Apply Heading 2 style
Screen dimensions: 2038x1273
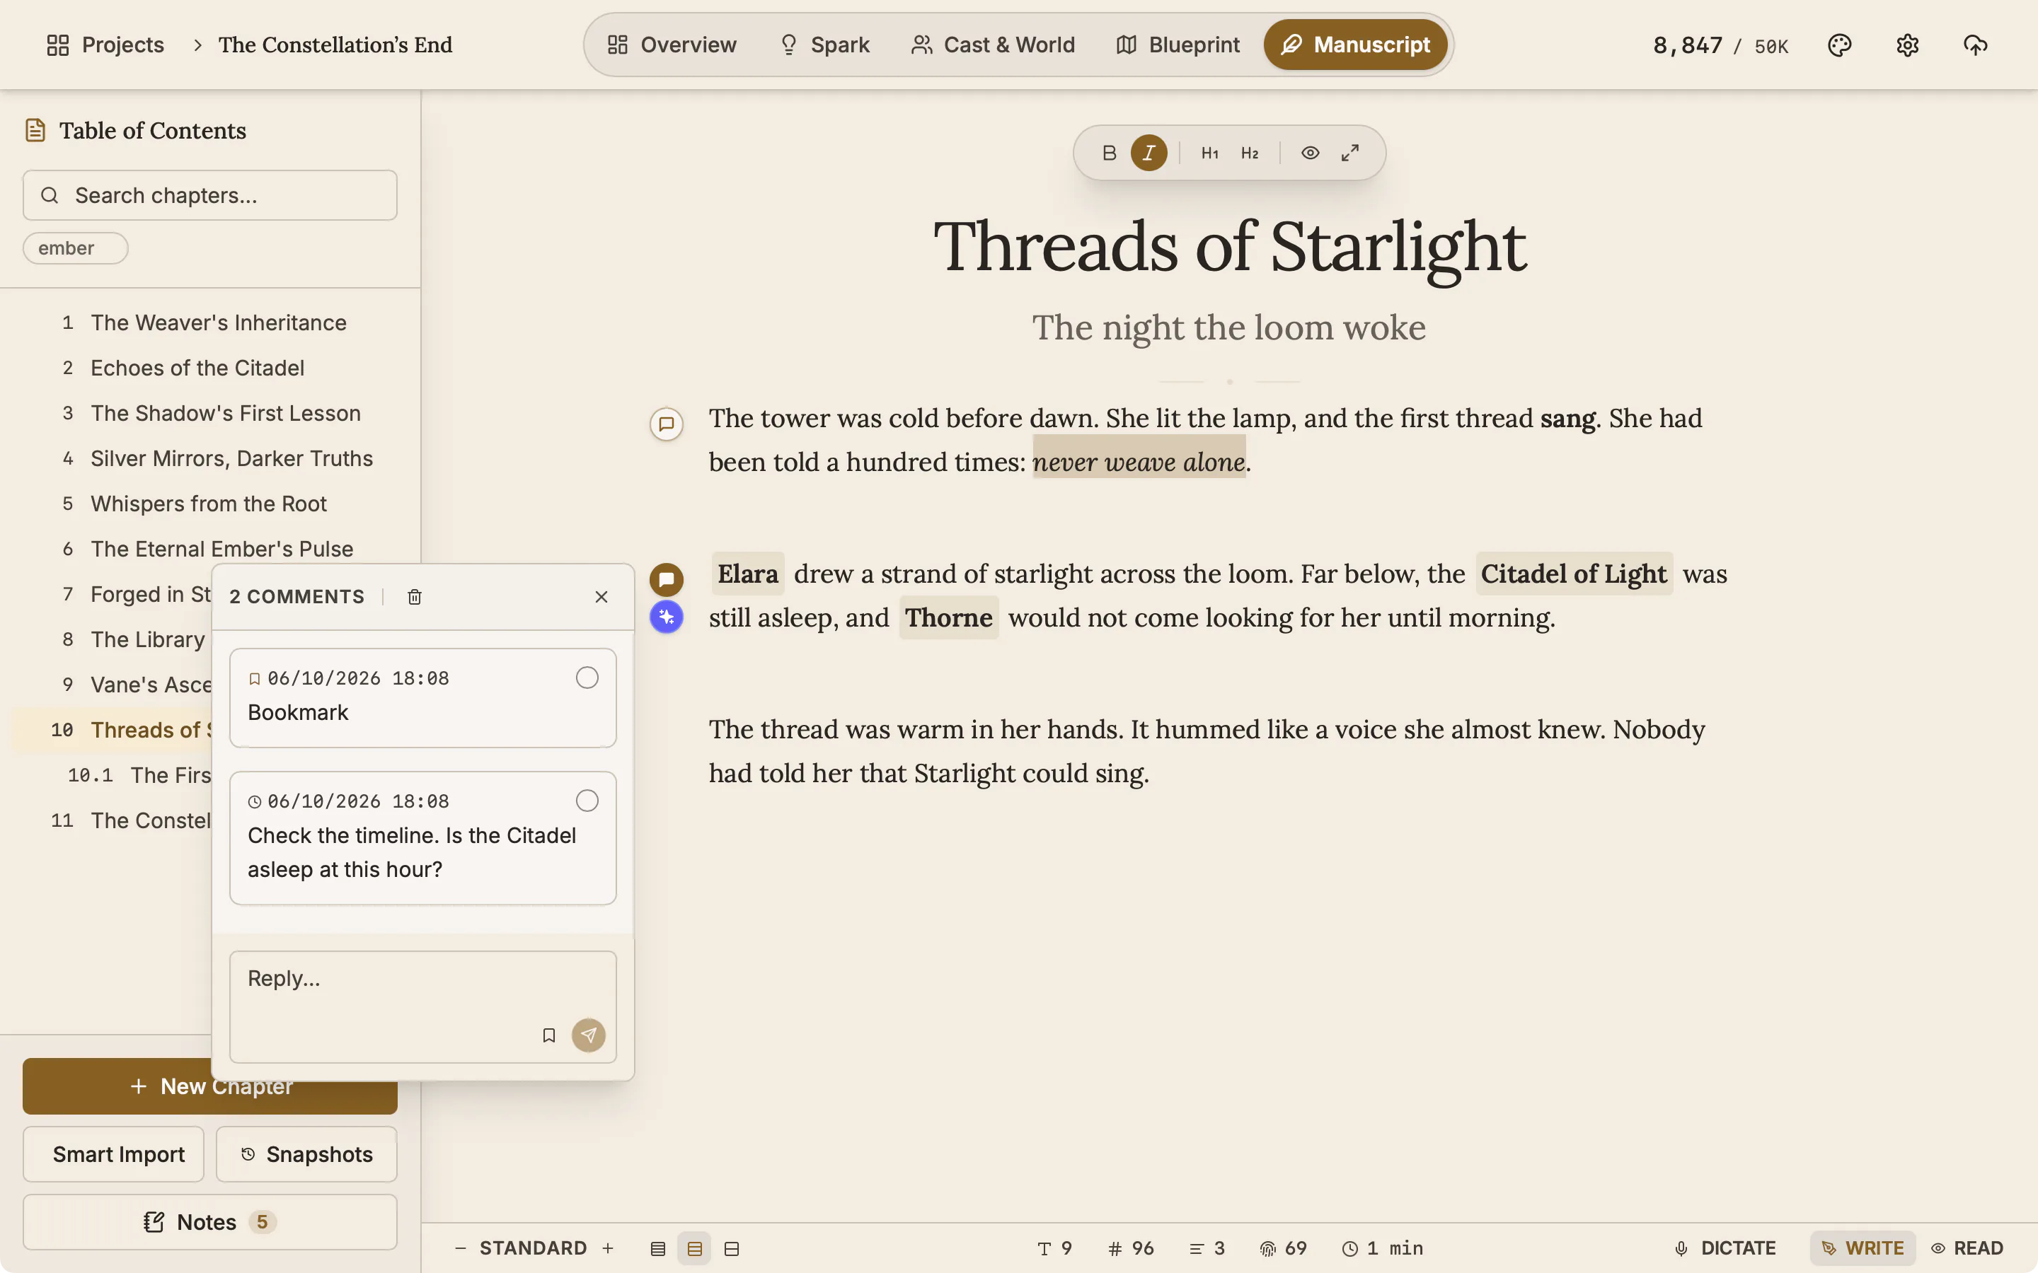tap(1250, 153)
